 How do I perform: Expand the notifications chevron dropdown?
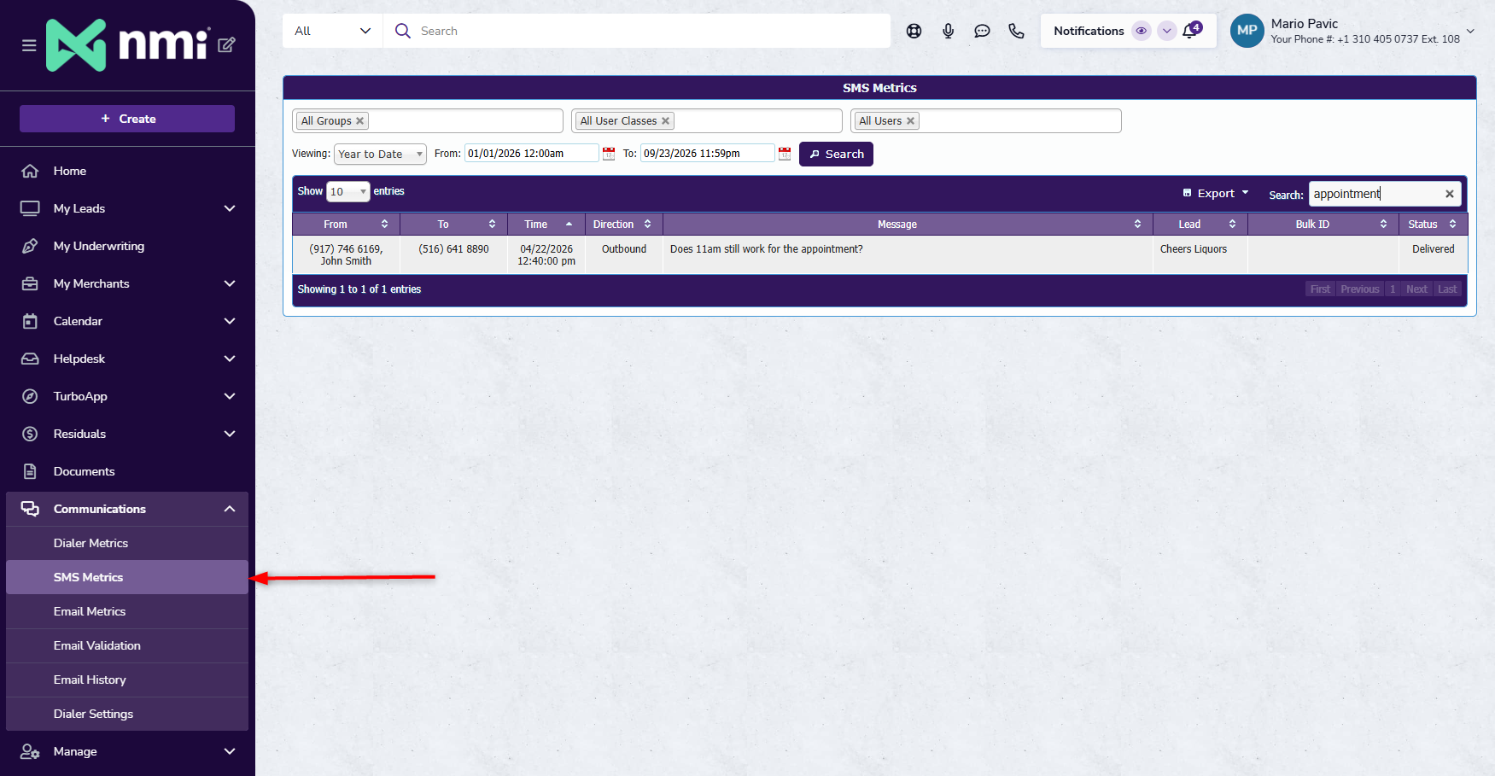[x=1166, y=31]
